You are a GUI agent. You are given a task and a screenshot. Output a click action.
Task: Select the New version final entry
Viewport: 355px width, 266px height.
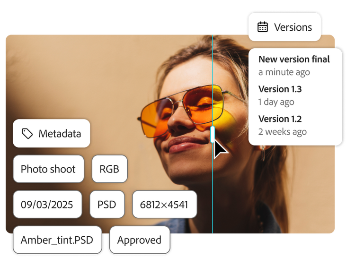[294, 60]
